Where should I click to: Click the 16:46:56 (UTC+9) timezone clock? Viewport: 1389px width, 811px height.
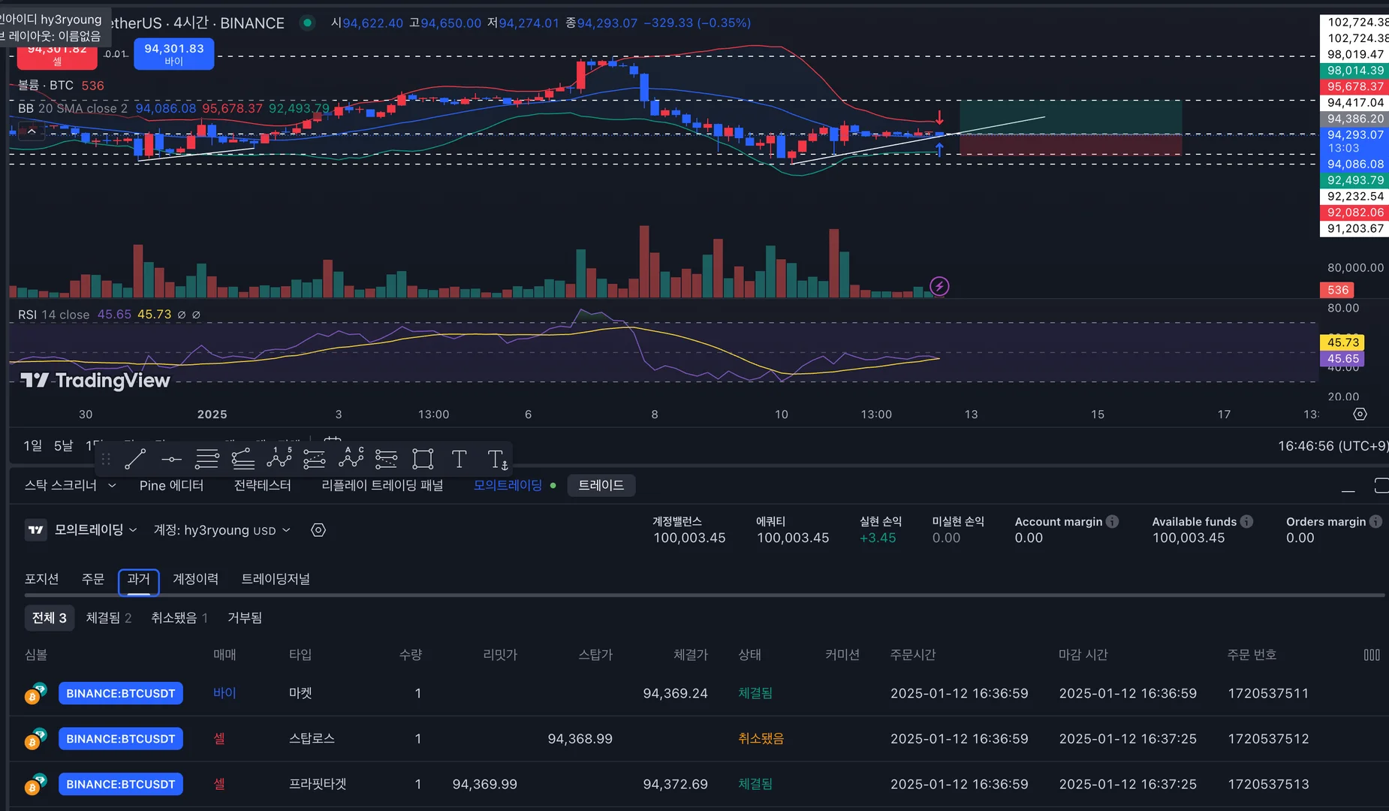coord(1333,446)
